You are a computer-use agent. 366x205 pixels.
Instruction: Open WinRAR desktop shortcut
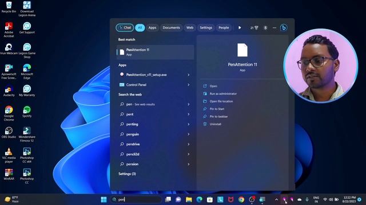(x=9, y=174)
